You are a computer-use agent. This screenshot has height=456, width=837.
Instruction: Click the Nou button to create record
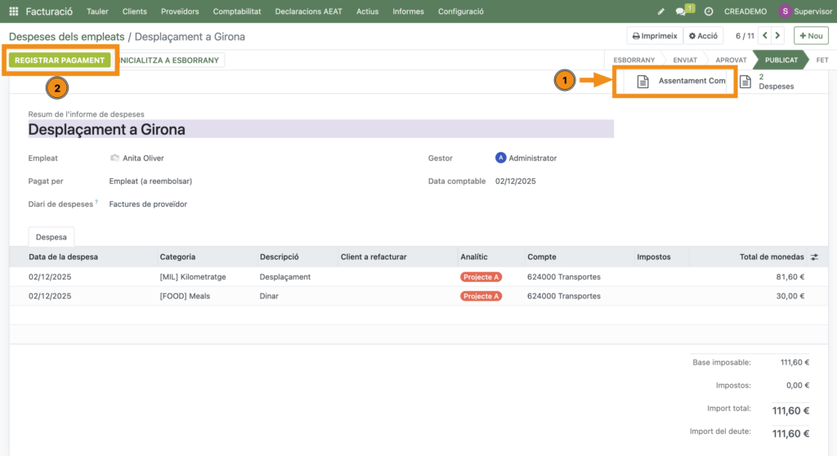coord(810,36)
